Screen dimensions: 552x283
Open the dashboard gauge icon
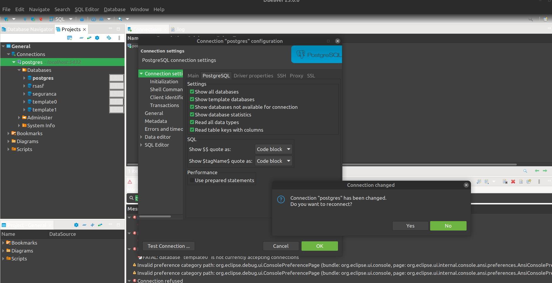tap(94, 19)
